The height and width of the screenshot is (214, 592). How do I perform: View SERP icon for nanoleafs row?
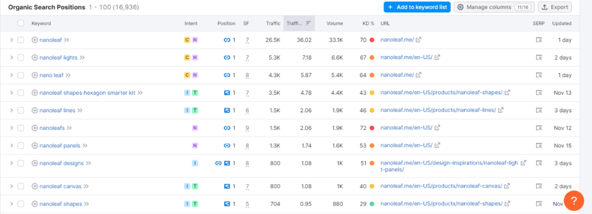coord(539,128)
